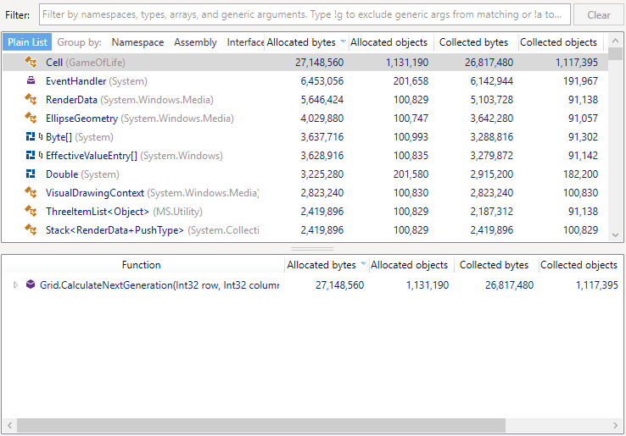Click the type list scroll up arrow
This screenshot has width=626, height=436.
coord(615,41)
